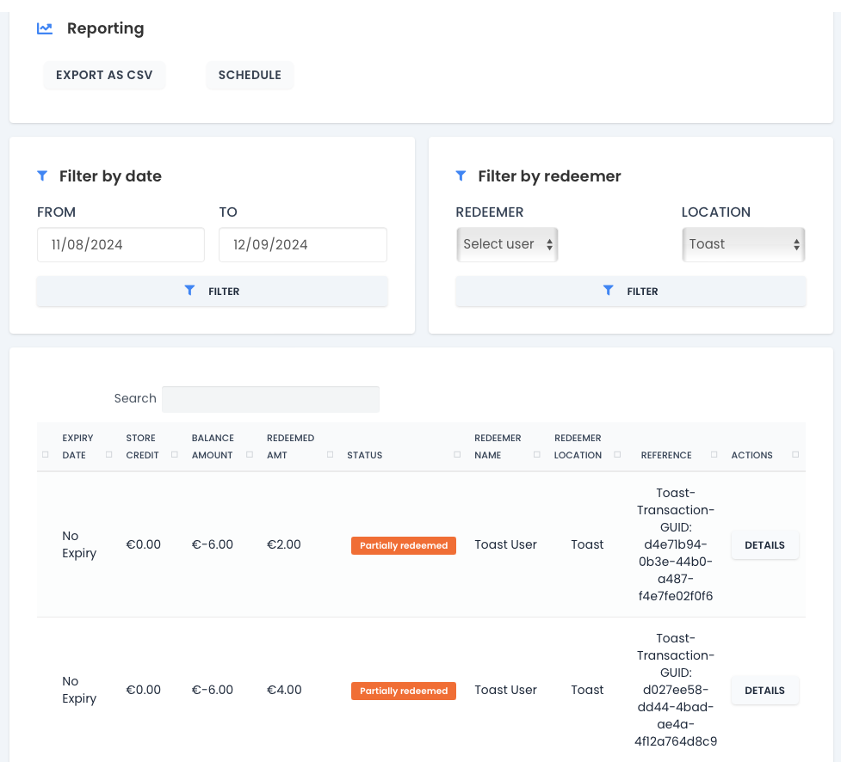Sort by the Redeemed Amt column icon
The height and width of the screenshot is (762, 841).
(330, 455)
